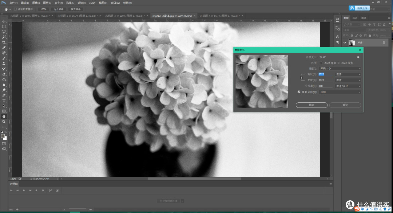Open the 滤镜(T) menu
The height and width of the screenshot is (213, 393).
click(x=82, y=3)
